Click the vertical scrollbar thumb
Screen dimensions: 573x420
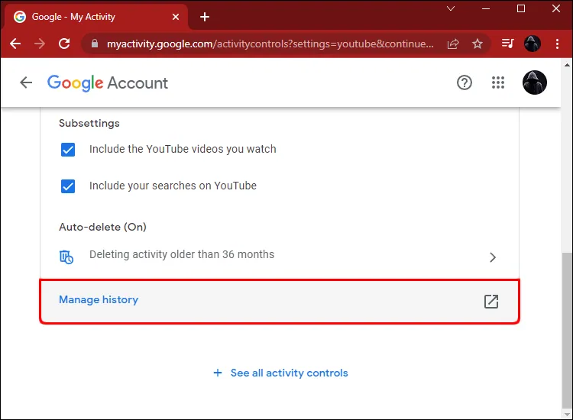567,331
